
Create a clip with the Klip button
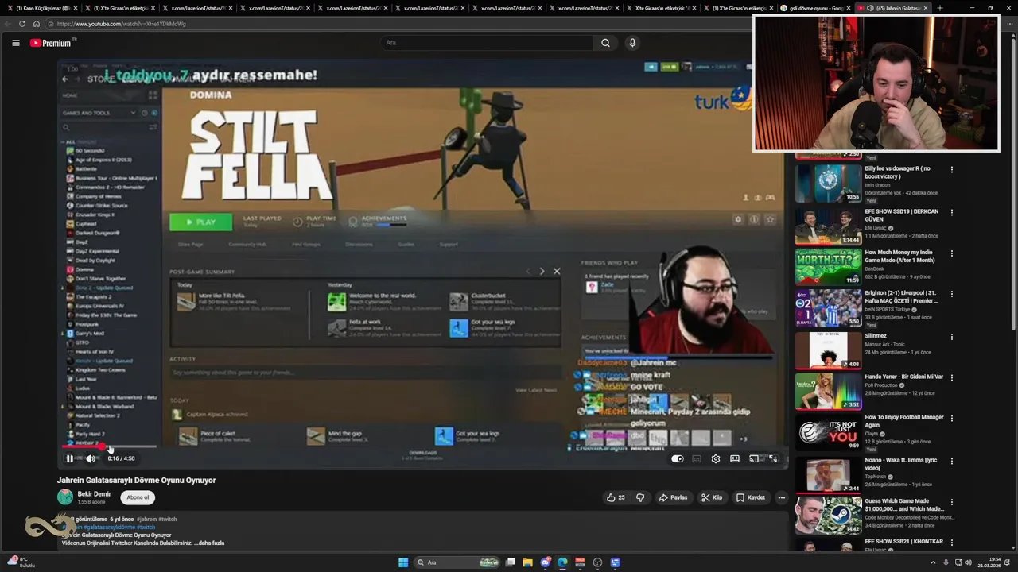click(x=712, y=497)
